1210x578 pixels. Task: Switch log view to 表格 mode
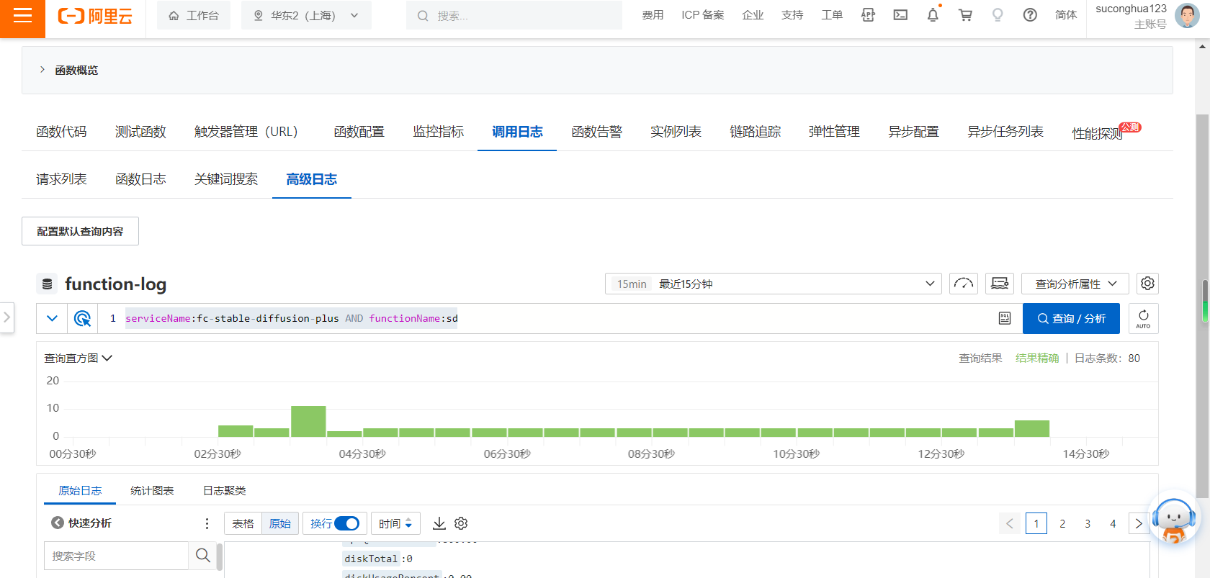pos(243,523)
